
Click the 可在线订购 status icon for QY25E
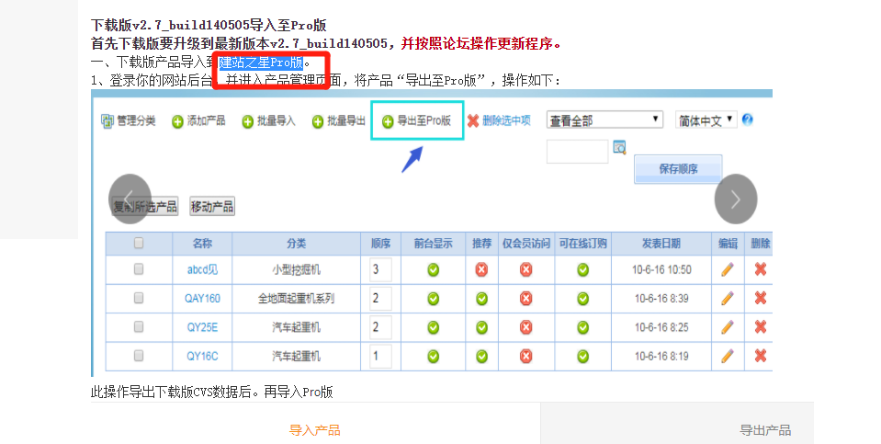(583, 327)
